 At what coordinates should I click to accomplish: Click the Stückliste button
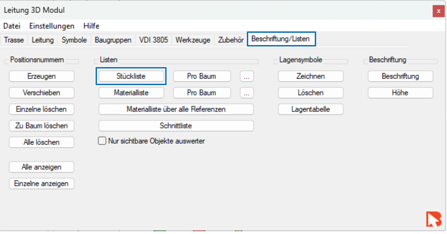(131, 76)
